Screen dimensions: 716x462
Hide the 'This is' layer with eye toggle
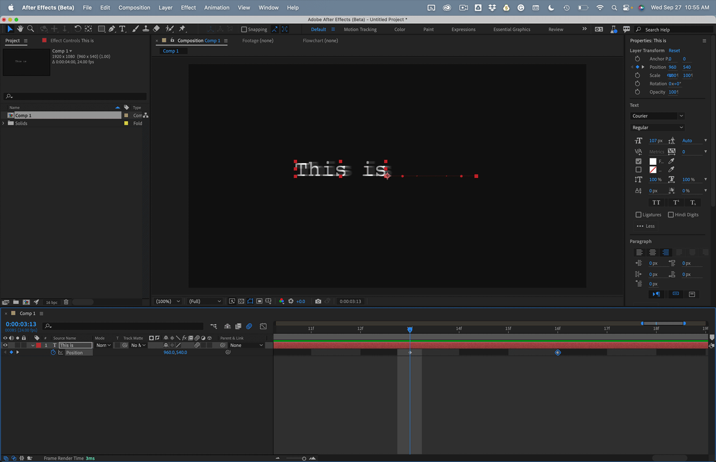[x=5, y=345]
